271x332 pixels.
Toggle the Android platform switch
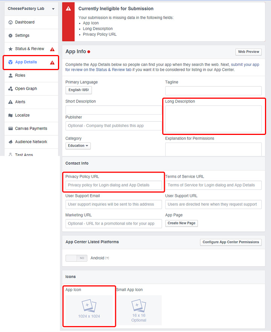coord(76,258)
